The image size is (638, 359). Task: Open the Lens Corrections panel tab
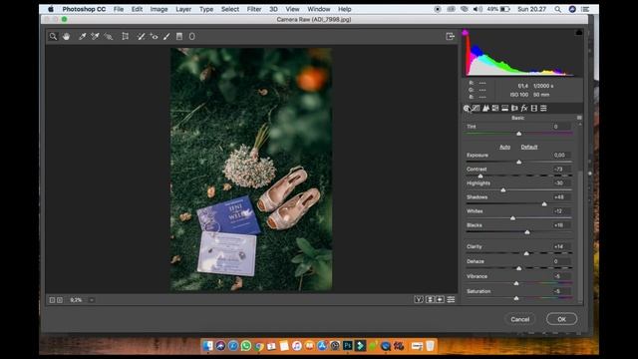tap(514, 108)
